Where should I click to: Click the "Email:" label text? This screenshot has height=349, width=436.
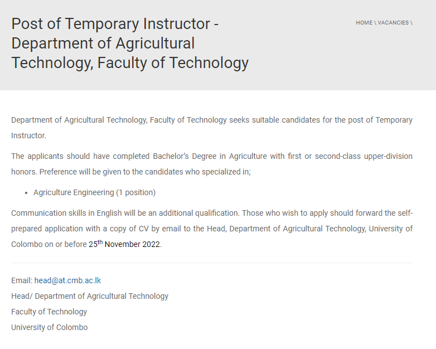(x=22, y=280)
